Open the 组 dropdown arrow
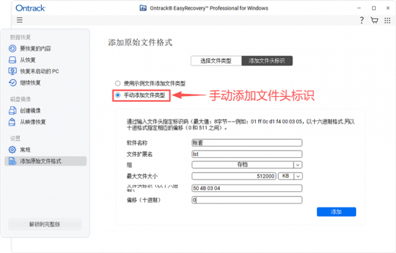This screenshot has width=396, height=253. [x=298, y=165]
